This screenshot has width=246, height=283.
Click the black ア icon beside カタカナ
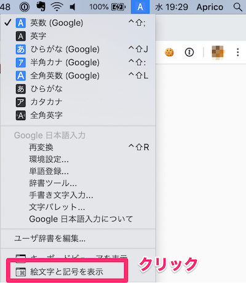21,102
